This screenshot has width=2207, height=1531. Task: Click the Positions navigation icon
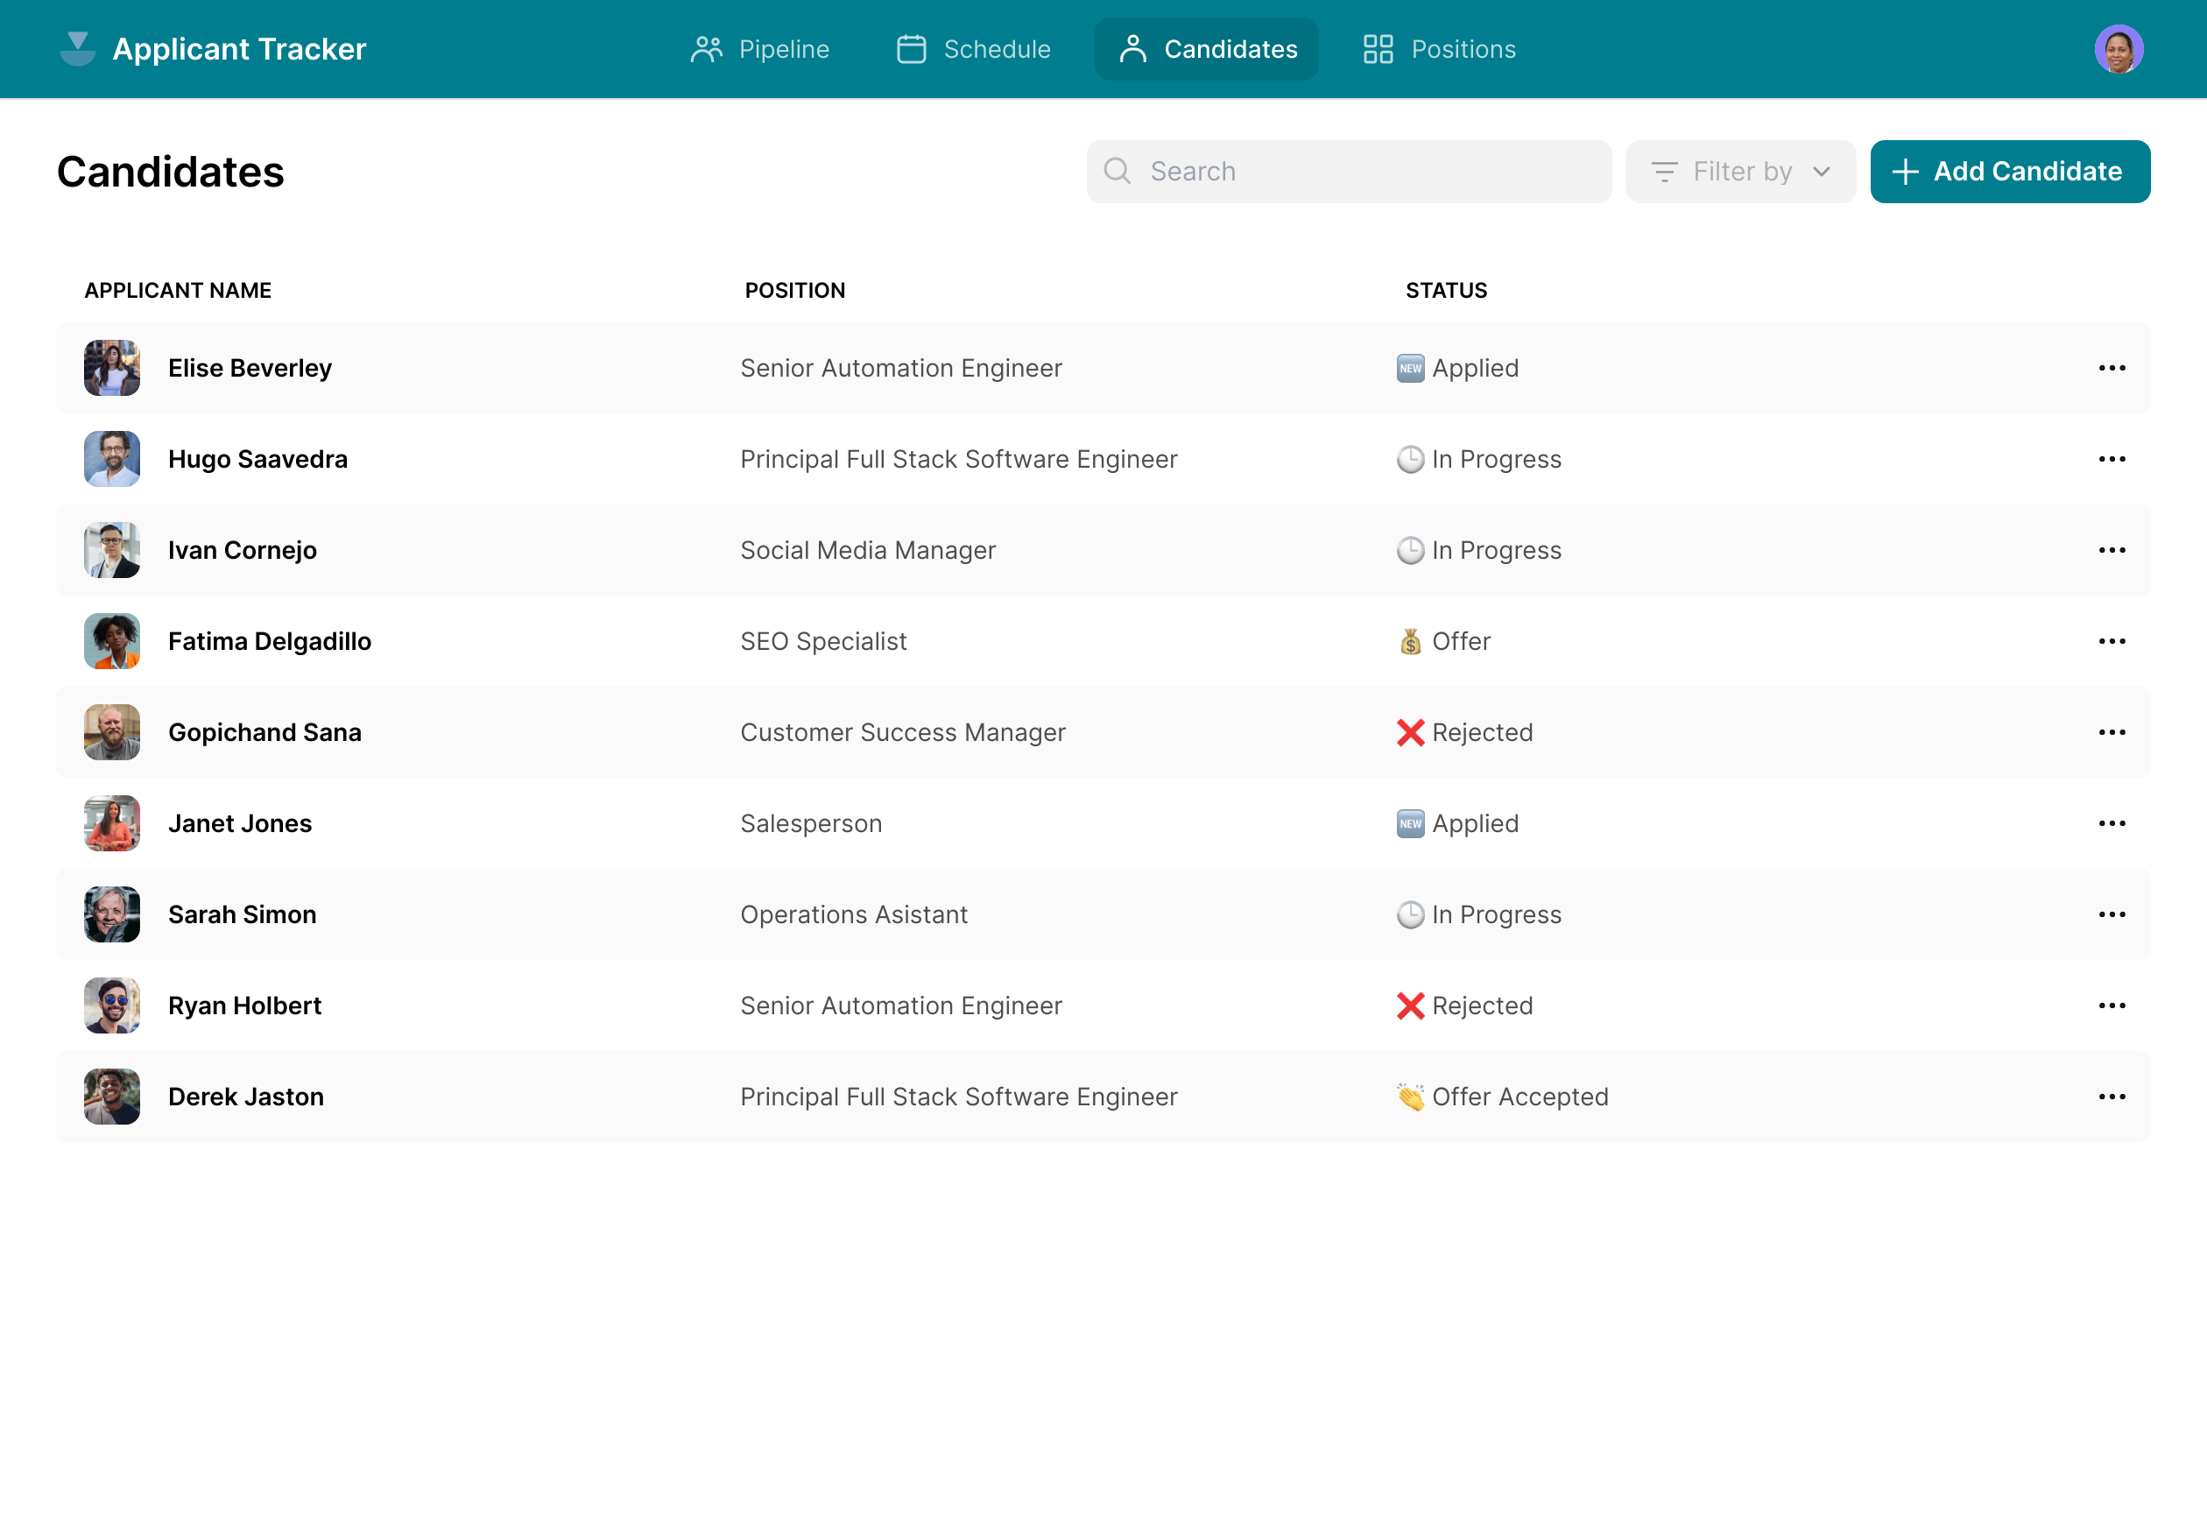pos(1375,49)
